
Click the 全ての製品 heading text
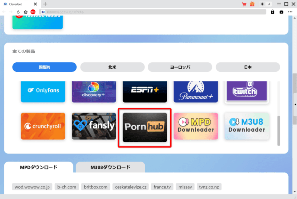(24, 51)
